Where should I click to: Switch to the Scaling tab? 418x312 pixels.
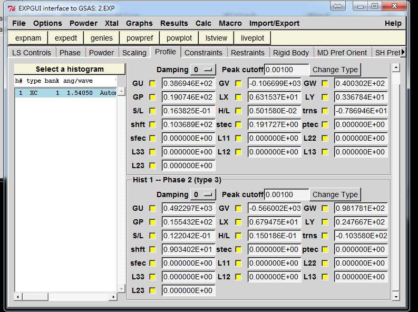(134, 53)
